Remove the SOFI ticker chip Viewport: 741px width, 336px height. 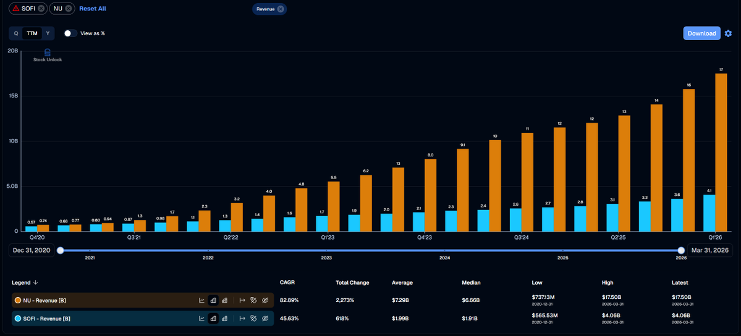click(41, 9)
